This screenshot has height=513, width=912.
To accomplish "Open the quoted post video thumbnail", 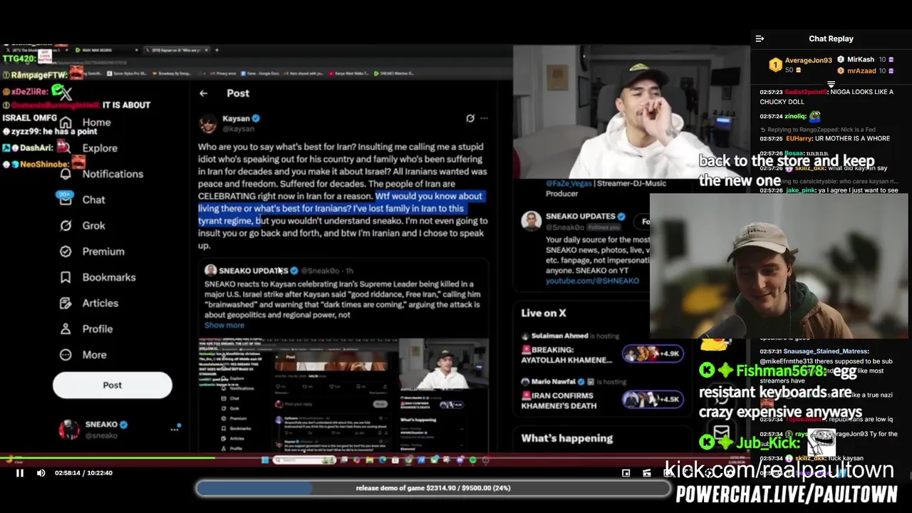I will [343, 395].
